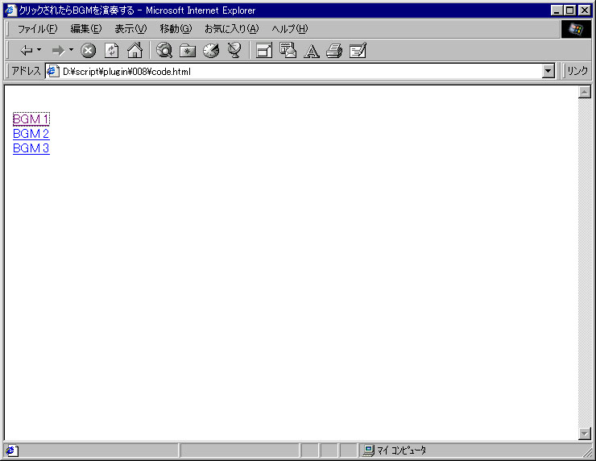Expand the address bar dropdown list
This screenshot has height=461, width=596.
(x=548, y=71)
